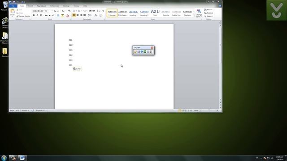Select Center alignment
The image size is (287, 161).
78,15
